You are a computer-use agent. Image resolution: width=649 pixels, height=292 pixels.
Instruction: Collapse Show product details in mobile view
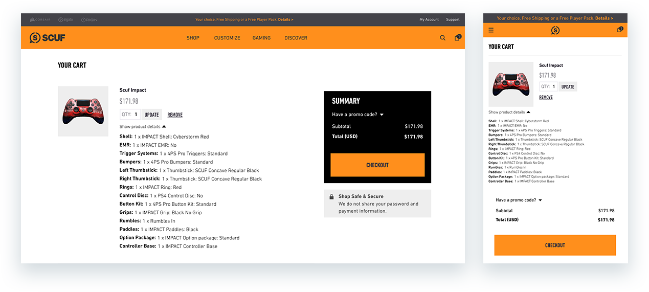(x=509, y=112)
